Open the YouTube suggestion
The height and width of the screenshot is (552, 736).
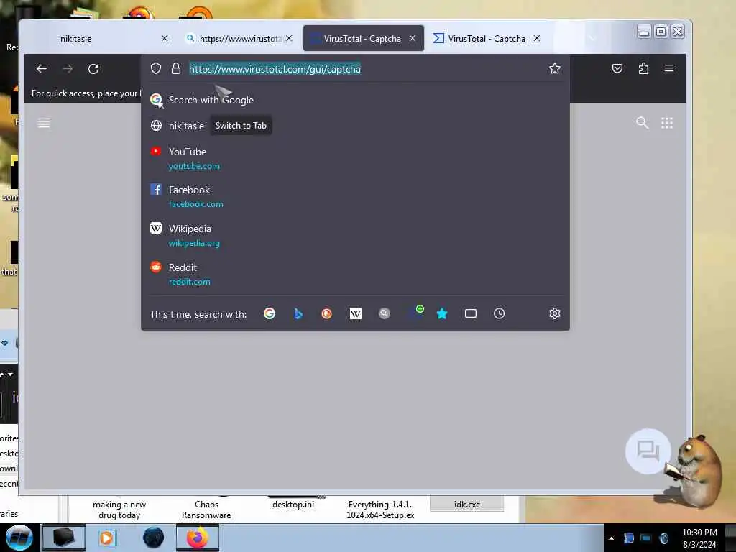click(x=355, y=159)
